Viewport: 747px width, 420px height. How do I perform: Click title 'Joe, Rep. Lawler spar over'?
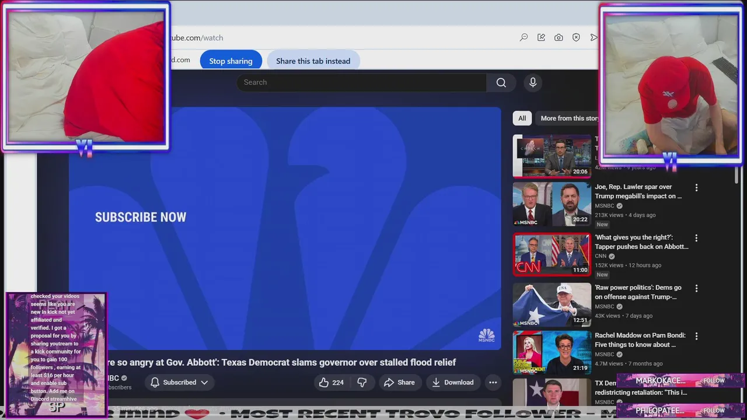(x=638, y=191)
